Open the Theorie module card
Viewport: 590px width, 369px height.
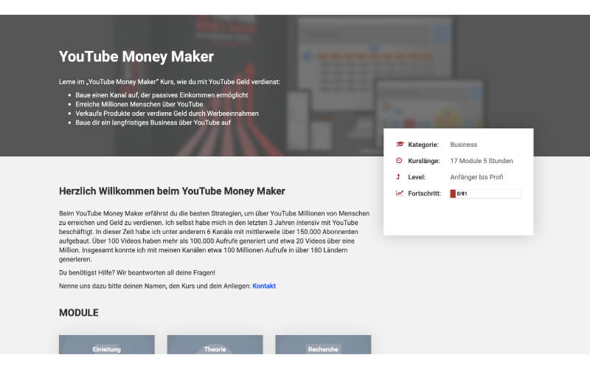click(x=215, y=345)
